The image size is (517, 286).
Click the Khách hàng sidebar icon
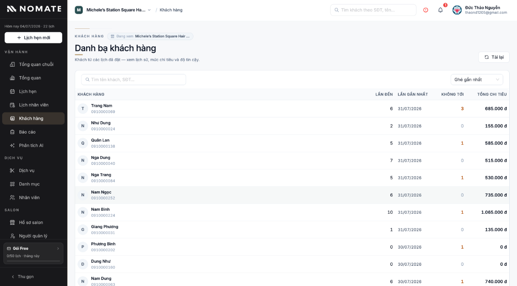point(12,118)
